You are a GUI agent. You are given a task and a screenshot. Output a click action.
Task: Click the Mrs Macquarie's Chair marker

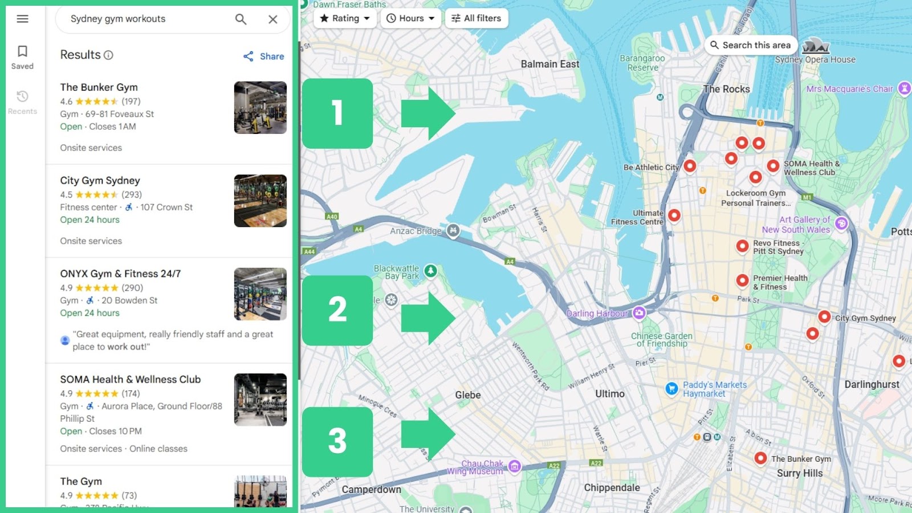tap(904, 88)
